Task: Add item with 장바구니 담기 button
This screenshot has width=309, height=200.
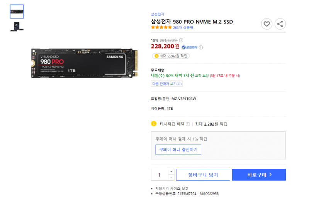Action: [203, 175]
